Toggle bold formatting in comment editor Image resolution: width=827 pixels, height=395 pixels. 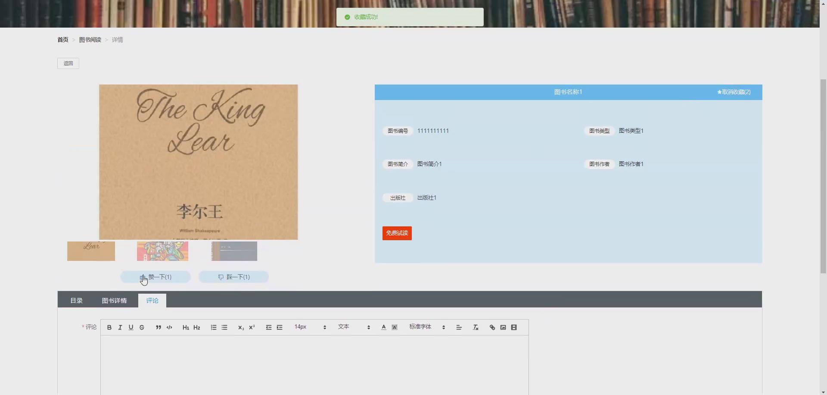[x=109, y=327]
